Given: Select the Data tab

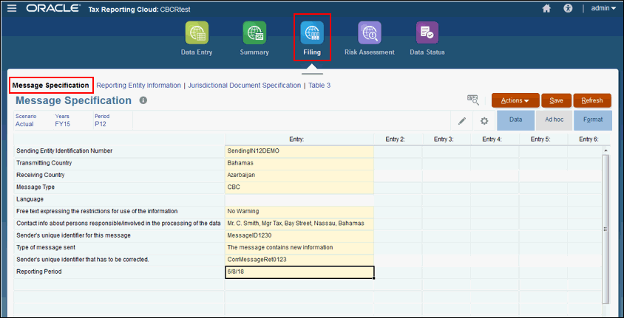Looking at the screenshot, I should (x=515, y=120).
